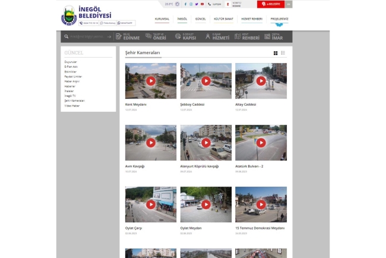Click the weather sun icon

click(x=177, y=4)
